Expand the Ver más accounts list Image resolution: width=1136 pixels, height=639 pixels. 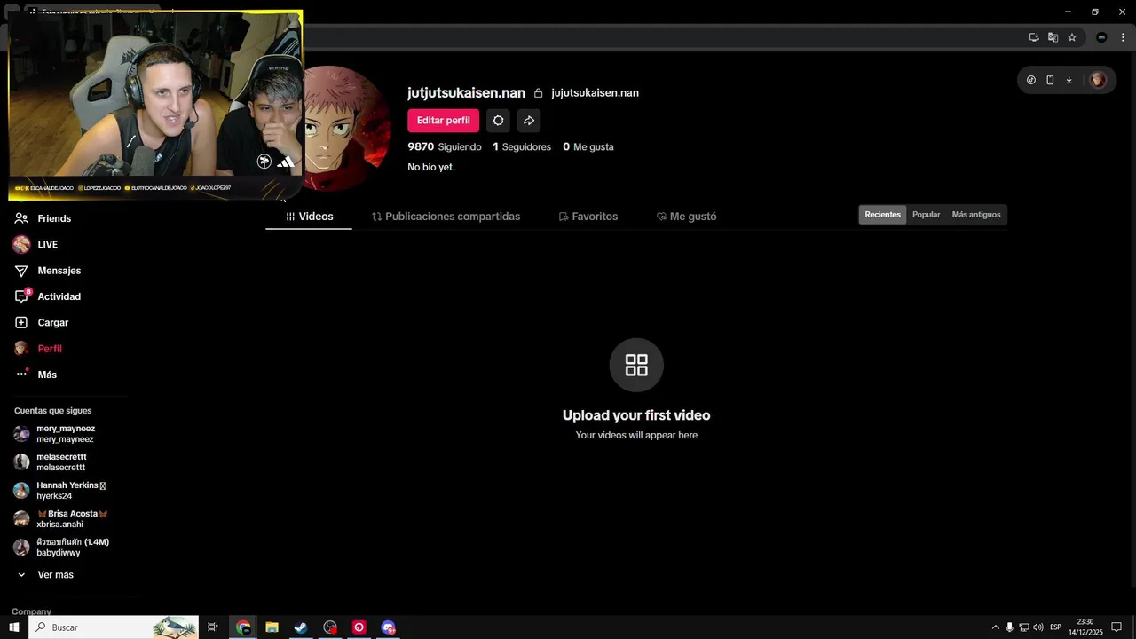point(45,575)
